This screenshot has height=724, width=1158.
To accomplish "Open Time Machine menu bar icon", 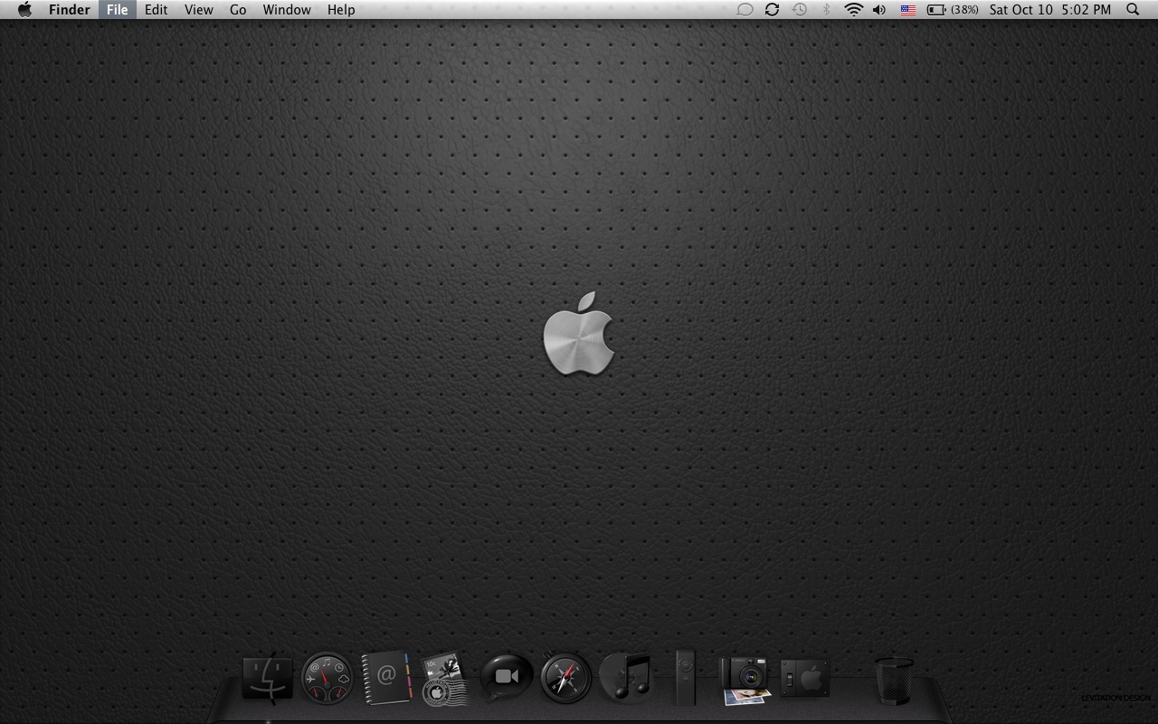I will coord(800,10).
